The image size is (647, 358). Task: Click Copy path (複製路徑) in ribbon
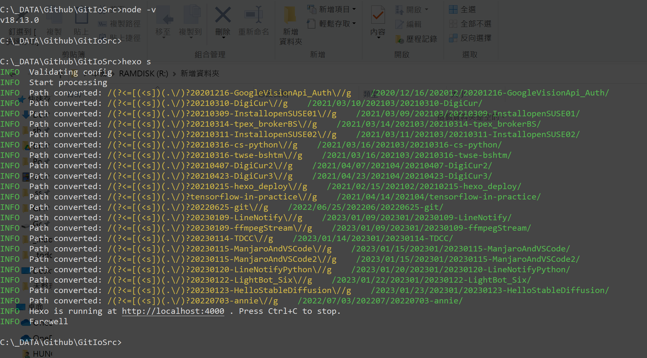[x=119, y=24]
